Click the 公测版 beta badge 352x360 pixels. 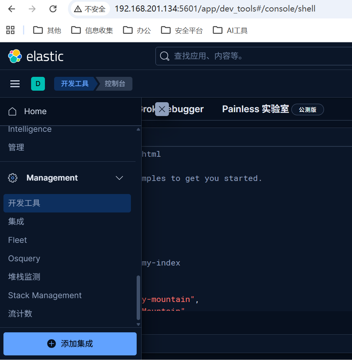click(x=307, y=109)
